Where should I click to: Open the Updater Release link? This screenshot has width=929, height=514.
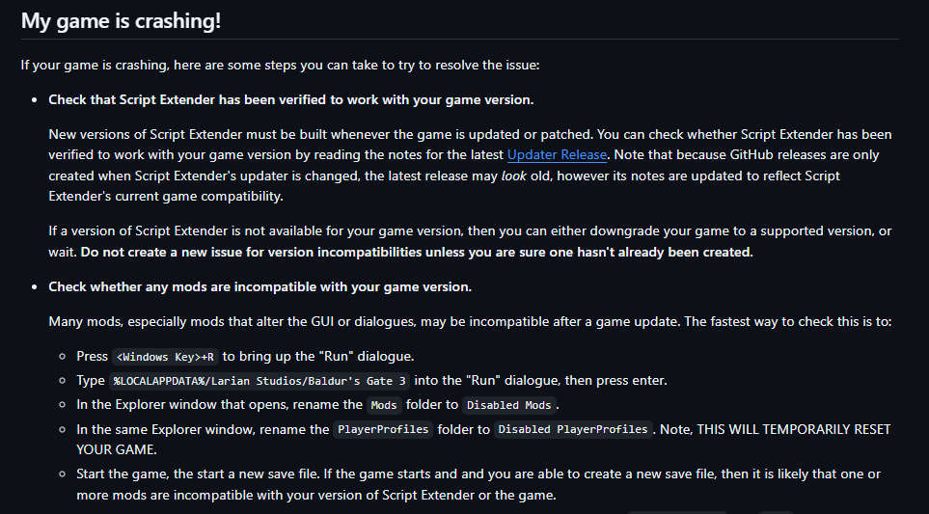557,155
